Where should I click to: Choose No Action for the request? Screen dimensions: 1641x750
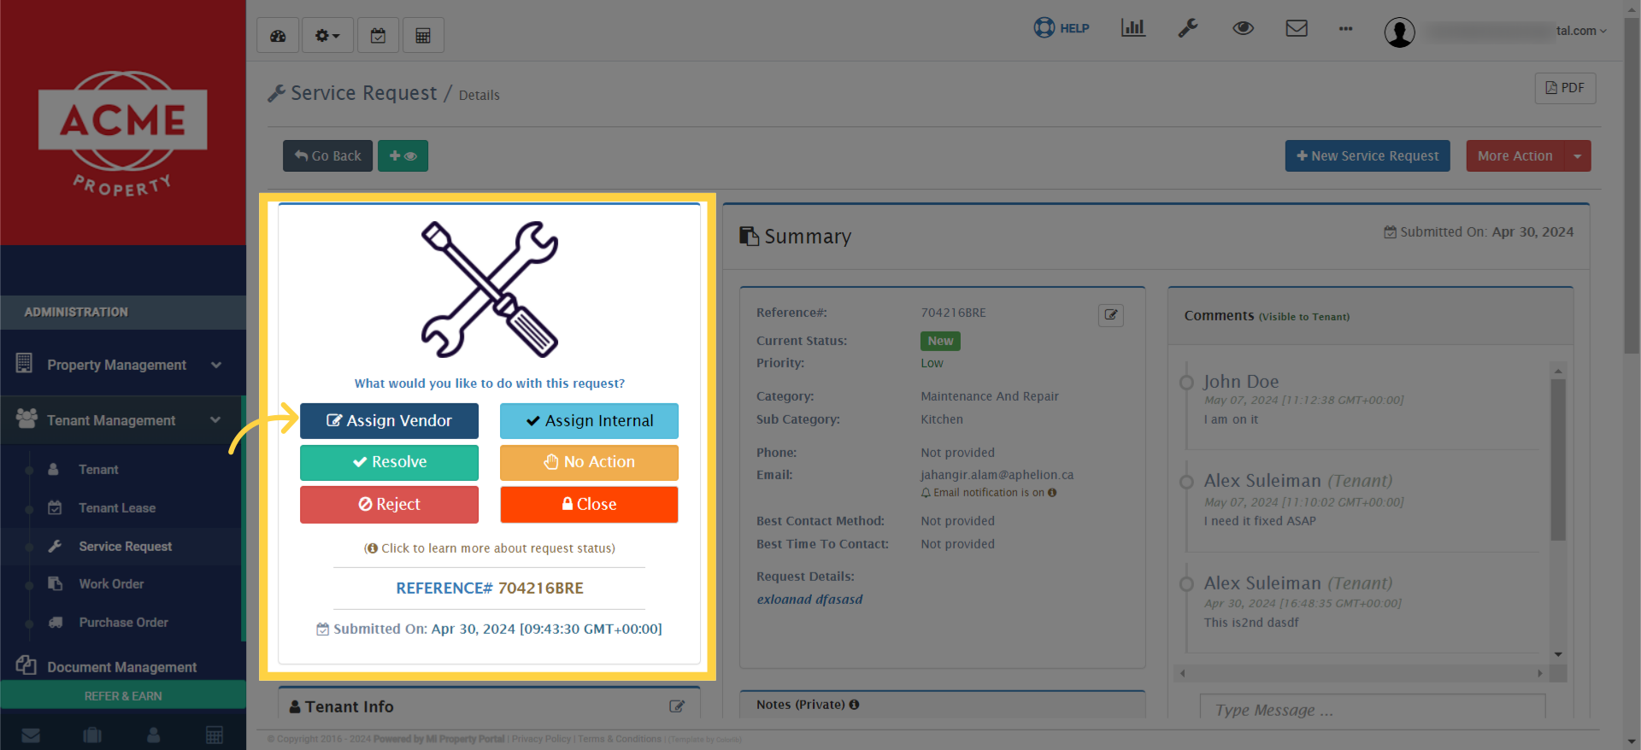tap(589, 462)
